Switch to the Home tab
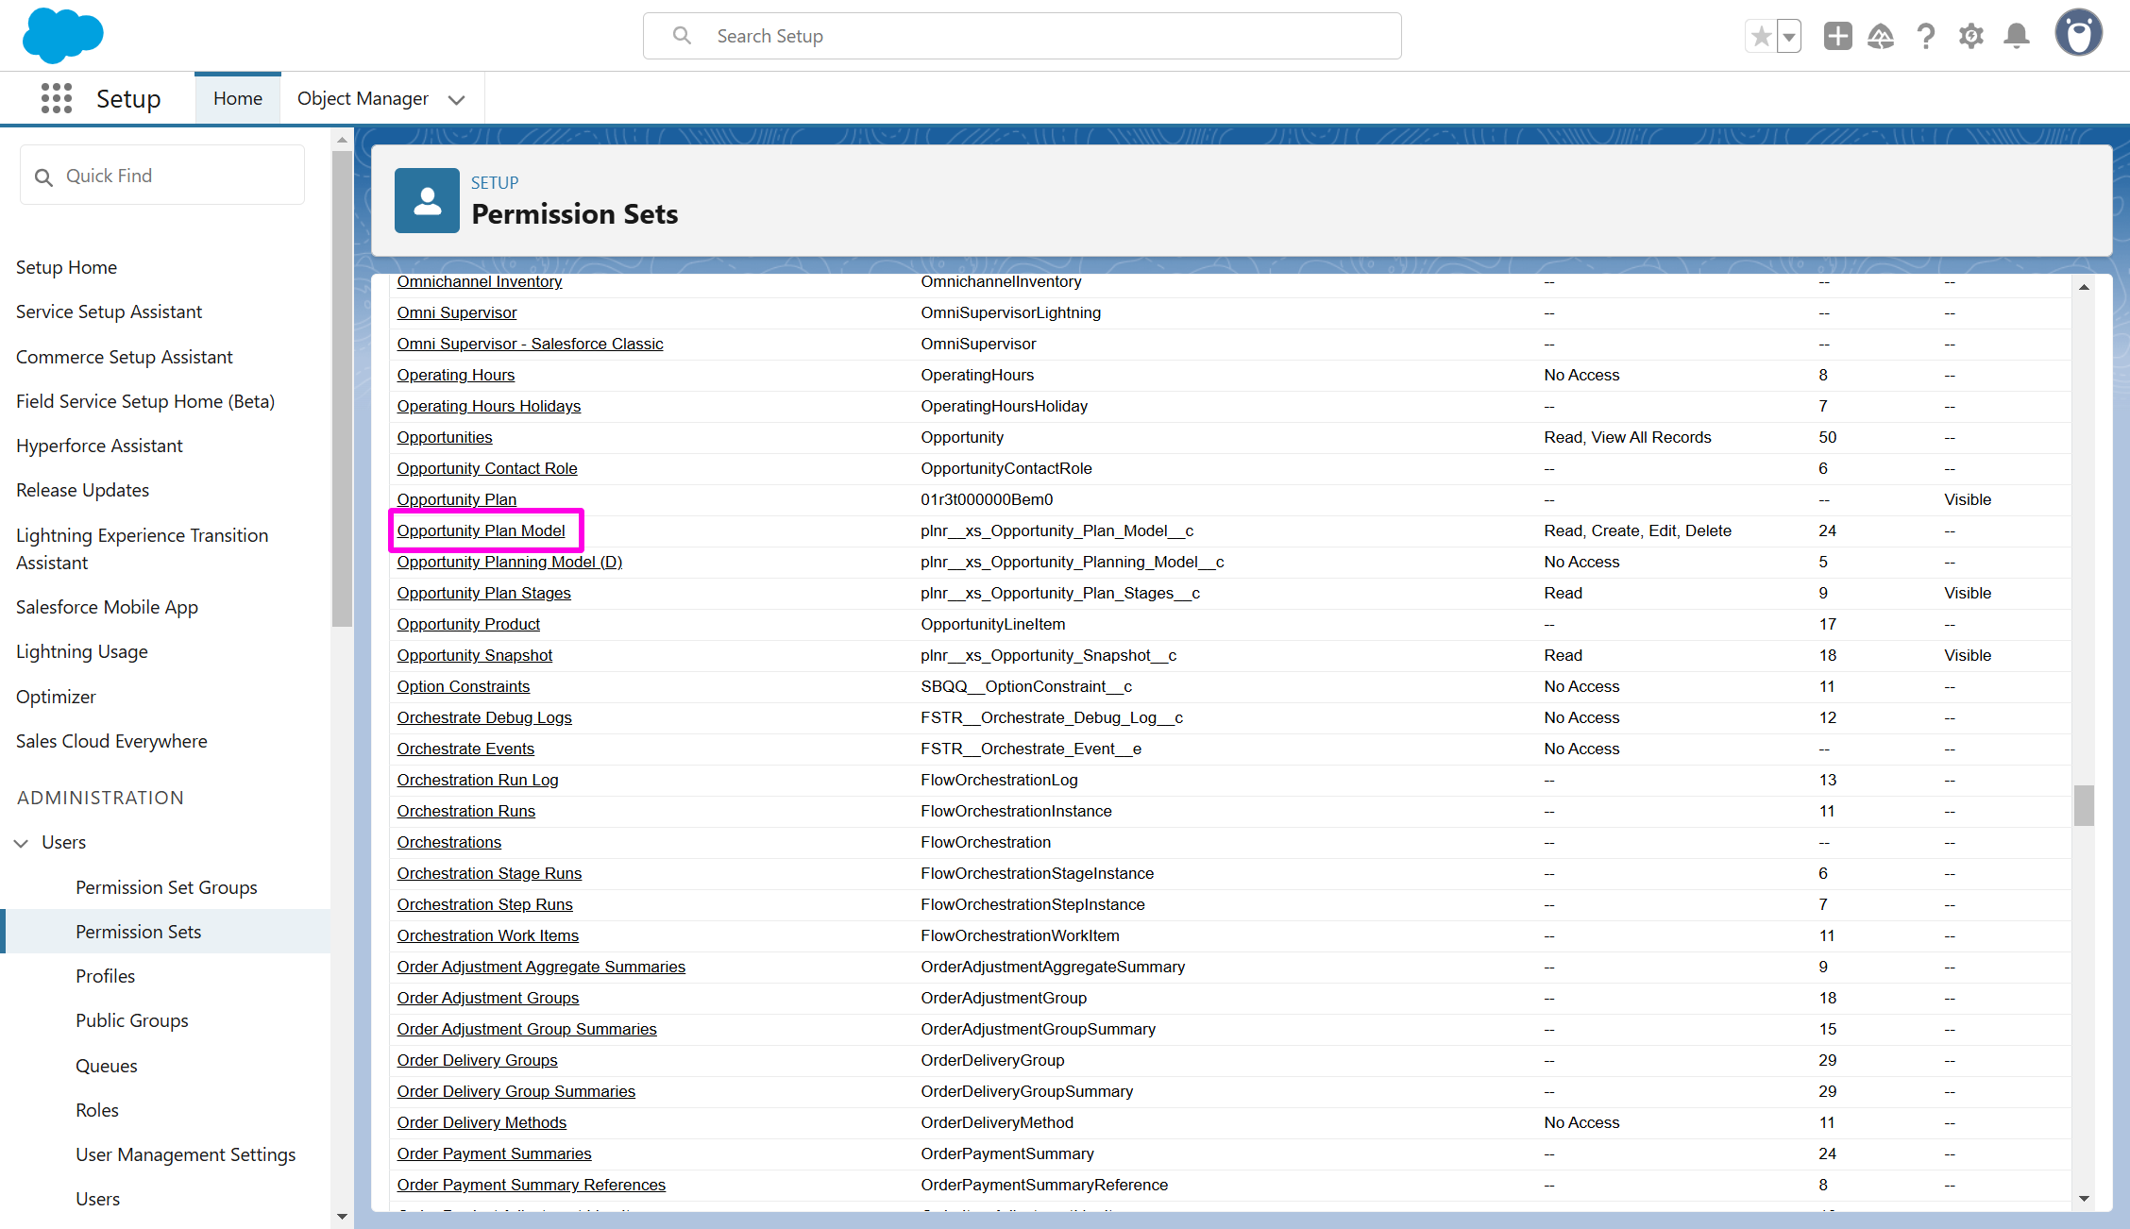Screen dimensions: 2130x1229 click(x=238, y=98)
